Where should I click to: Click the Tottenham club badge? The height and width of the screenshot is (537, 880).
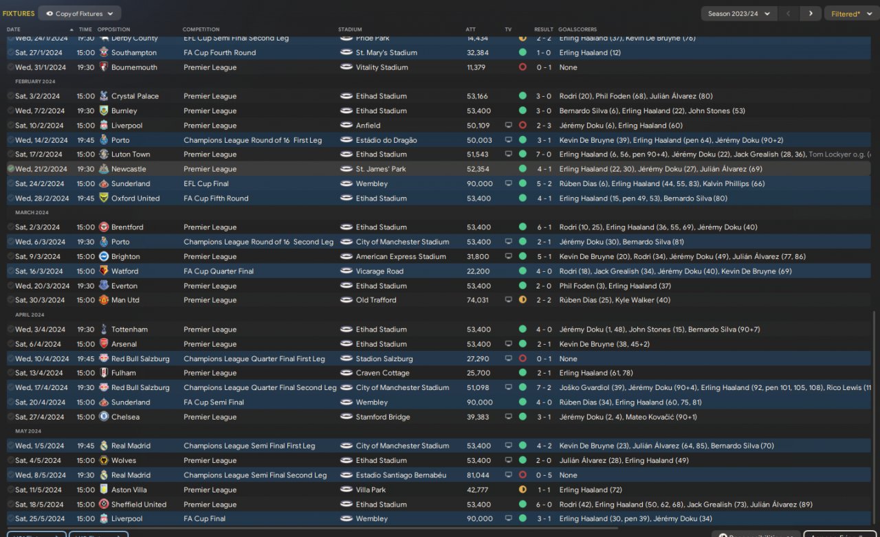(x=104, y=330)
